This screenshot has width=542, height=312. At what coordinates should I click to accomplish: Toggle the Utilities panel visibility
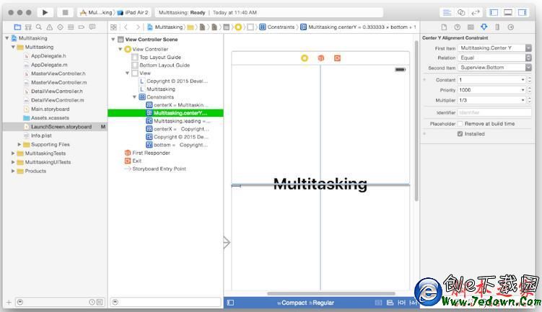pos(522,12)
